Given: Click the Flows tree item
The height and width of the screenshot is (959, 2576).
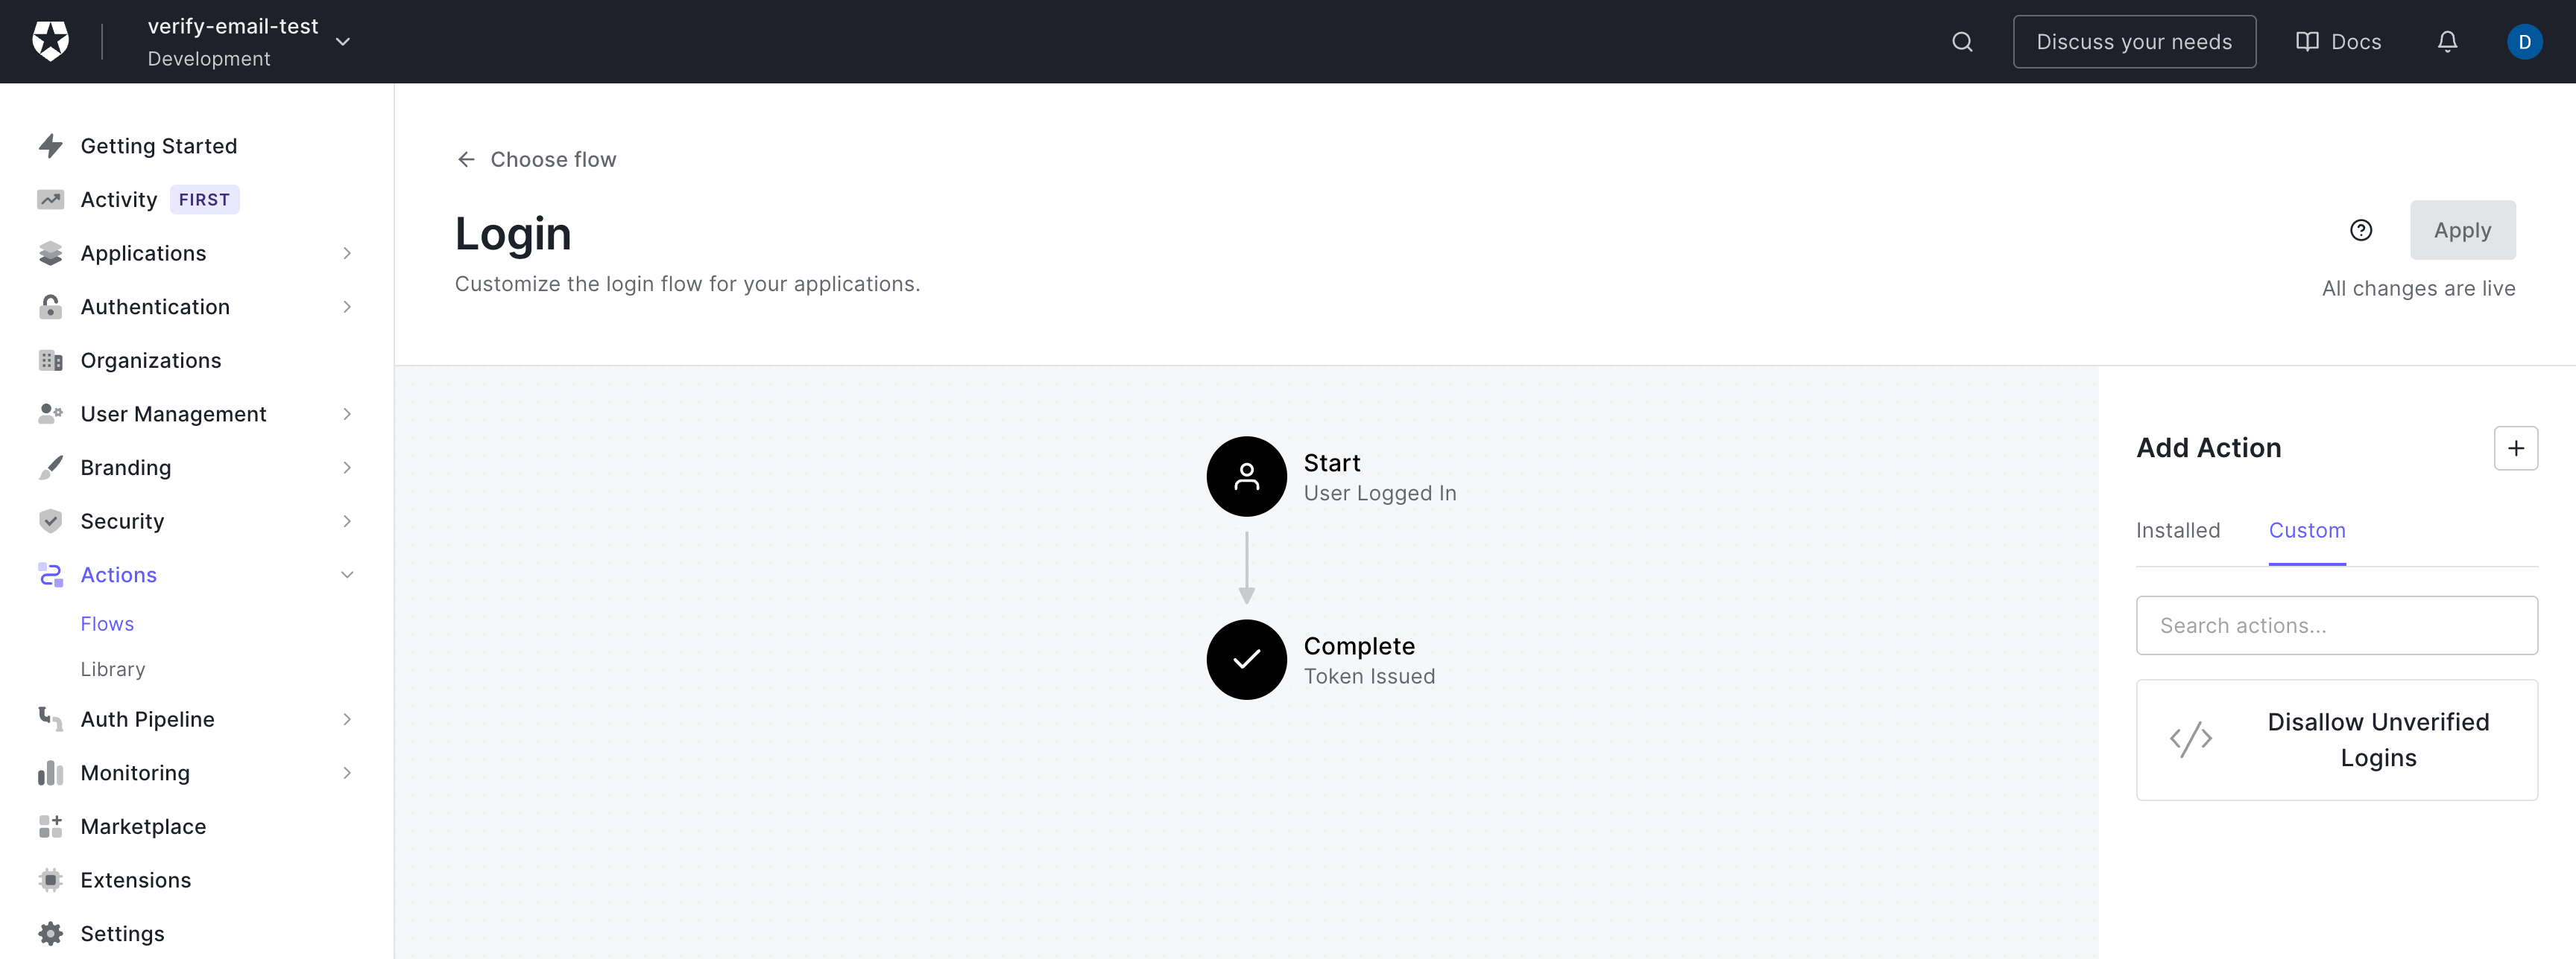Looking at the screenshot, I should click(x=107, y=622).
